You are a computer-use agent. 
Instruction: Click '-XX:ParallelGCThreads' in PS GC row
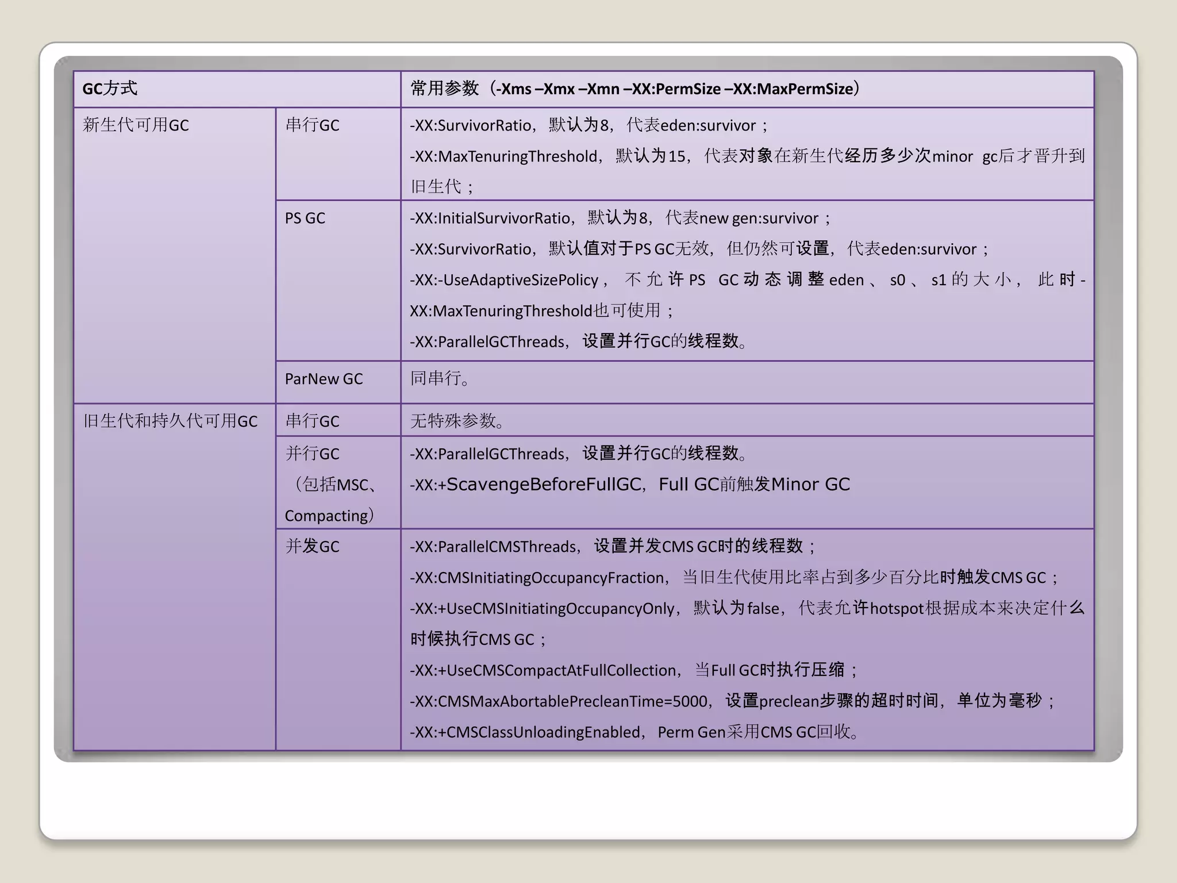[579, 341]
